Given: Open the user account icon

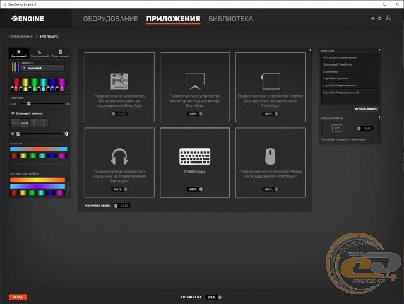Looking at the screenshot, I should [388, 18].
